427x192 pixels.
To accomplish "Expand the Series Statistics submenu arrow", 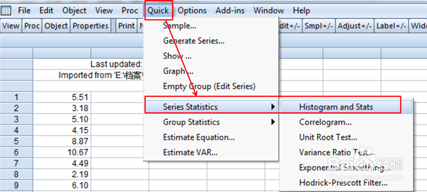I will (273, 107).
